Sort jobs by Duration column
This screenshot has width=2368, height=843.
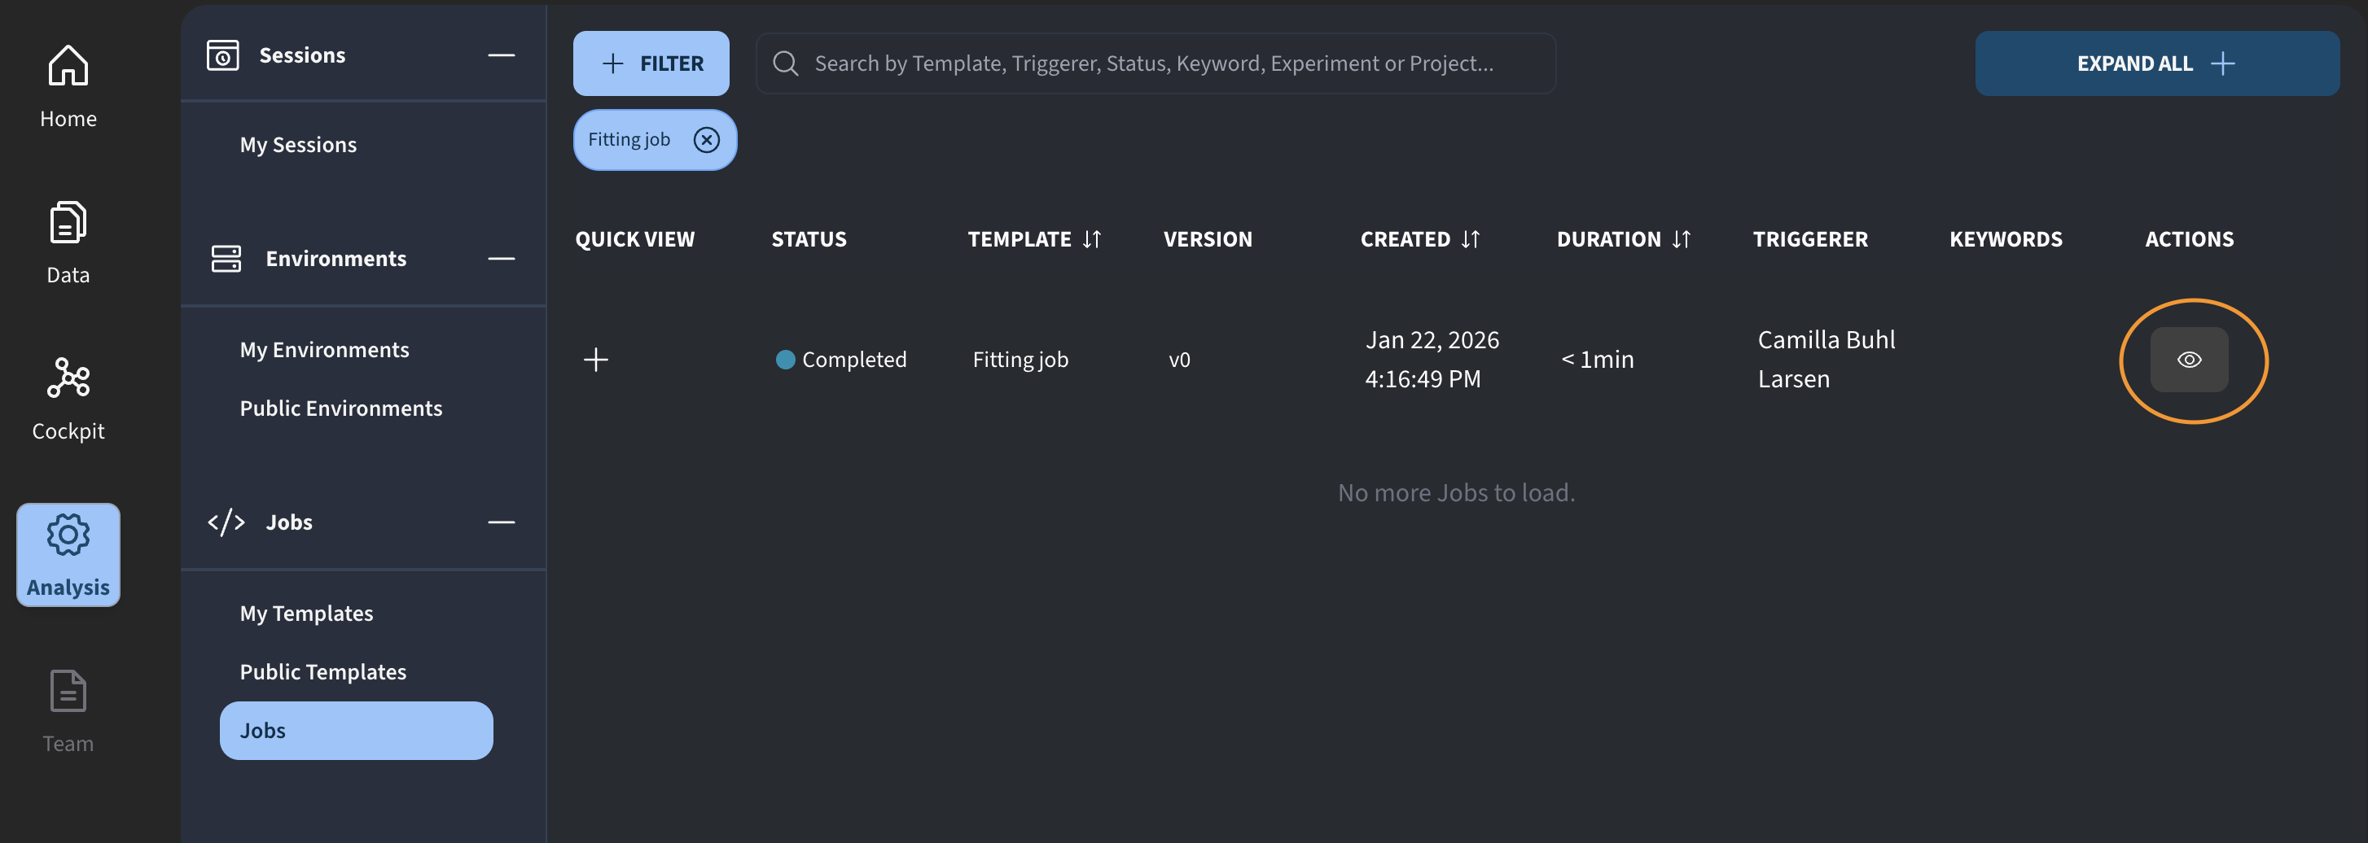click(x=1681, y=240)
